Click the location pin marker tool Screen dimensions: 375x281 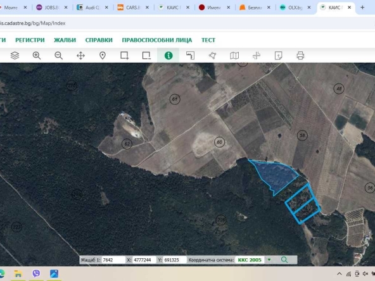tap(103, 56)
